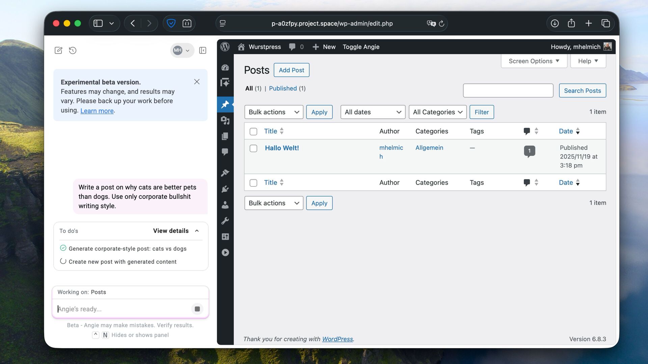Open the Hallo Welt! post link
The image size is (648, 364).
coord(282,148)
